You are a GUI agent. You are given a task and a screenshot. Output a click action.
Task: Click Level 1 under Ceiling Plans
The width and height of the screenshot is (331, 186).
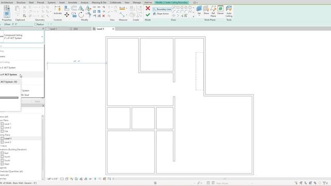click(x=8, y=138)
